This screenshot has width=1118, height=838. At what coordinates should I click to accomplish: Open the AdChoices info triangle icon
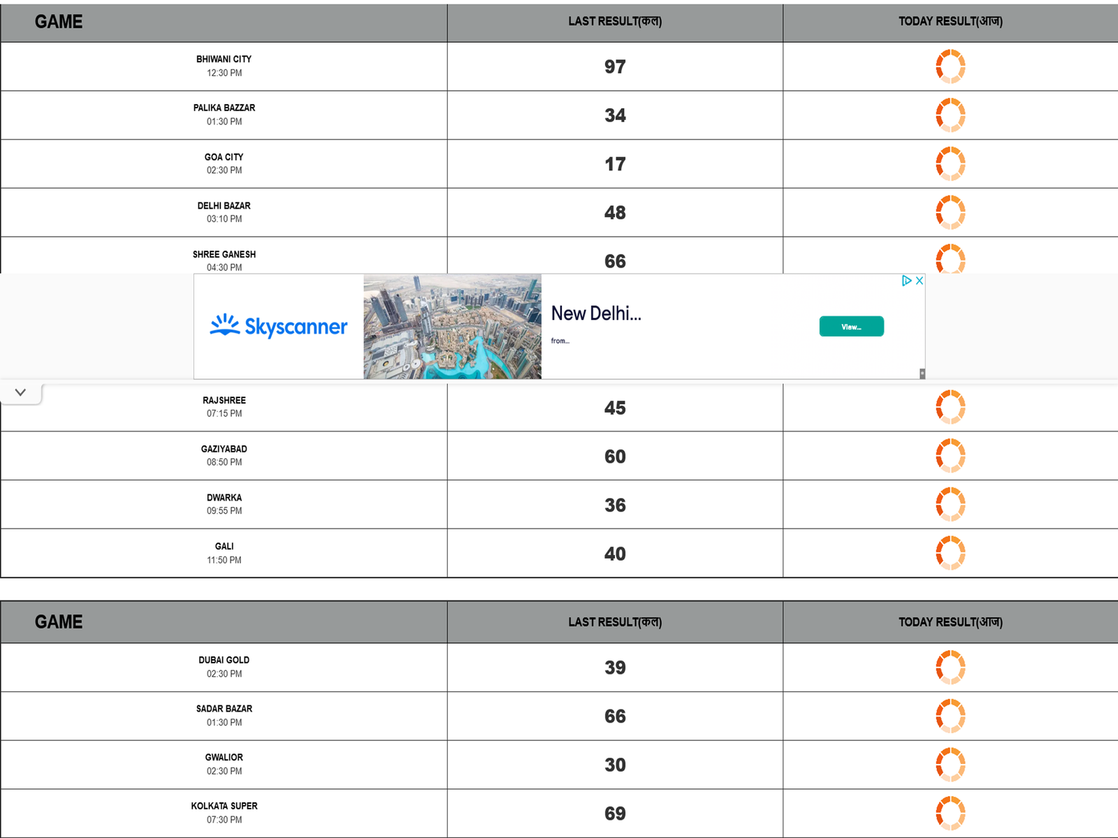[906, 281]
